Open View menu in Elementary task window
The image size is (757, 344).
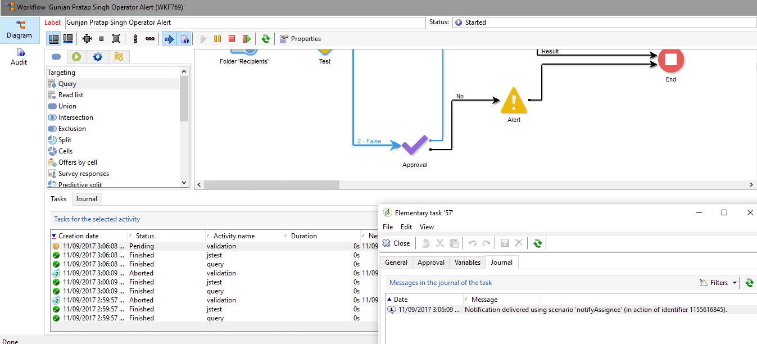tap(427, 227)
